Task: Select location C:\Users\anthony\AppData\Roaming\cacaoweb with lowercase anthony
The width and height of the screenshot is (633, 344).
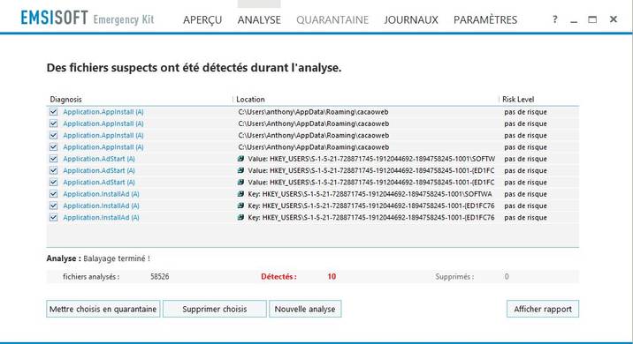Action: coord(313,111)
